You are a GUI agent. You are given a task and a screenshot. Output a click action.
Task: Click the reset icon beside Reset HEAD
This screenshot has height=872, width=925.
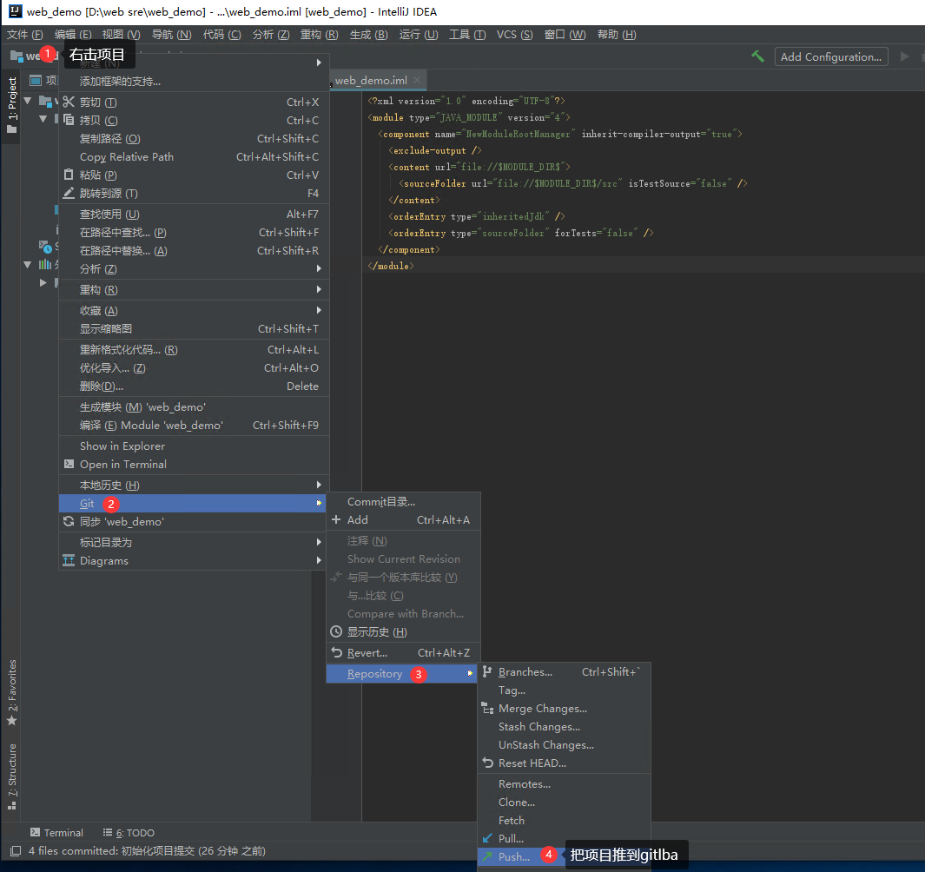pos(487,763)
